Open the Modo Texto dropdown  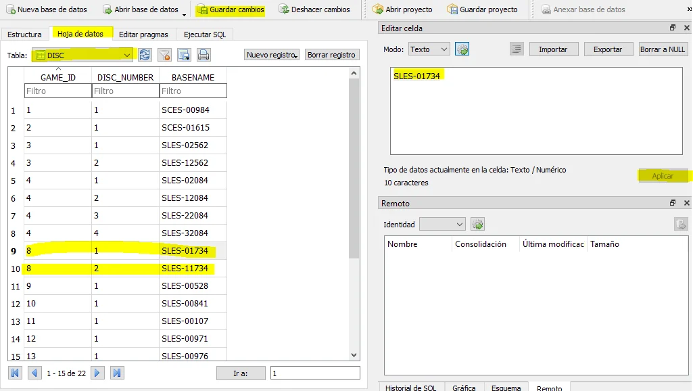click(429, 49)
